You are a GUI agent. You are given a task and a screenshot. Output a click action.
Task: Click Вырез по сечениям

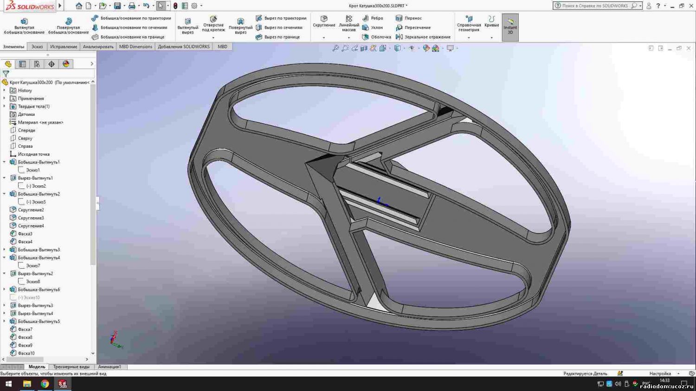[x=279, y=27]
